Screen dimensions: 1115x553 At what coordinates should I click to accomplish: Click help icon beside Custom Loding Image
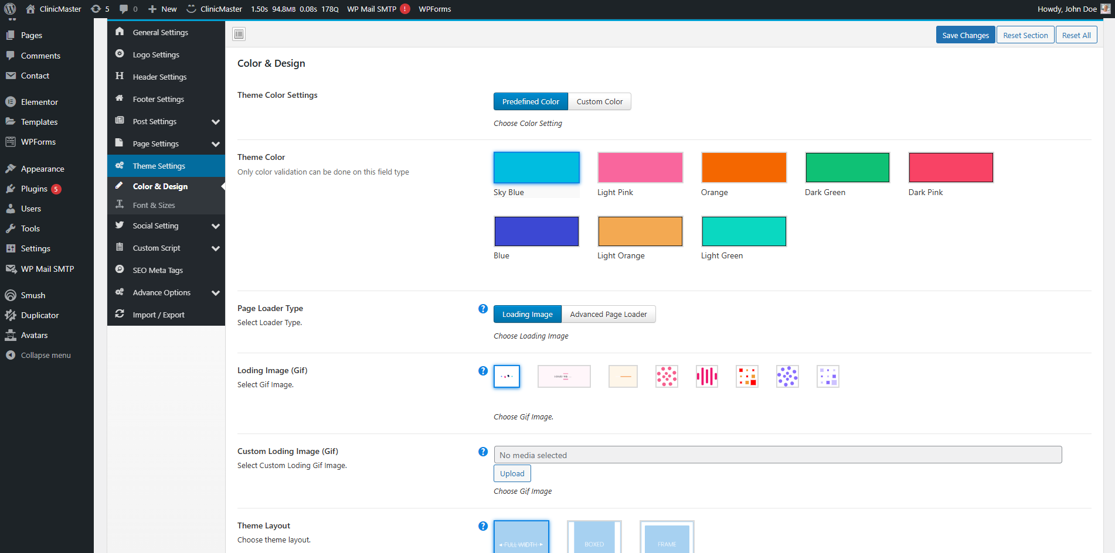482,452
